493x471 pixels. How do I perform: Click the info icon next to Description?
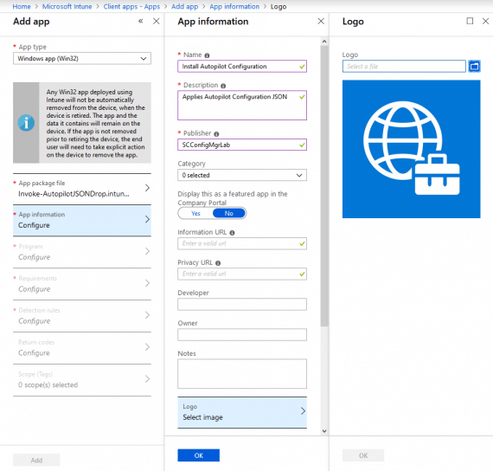click(x=223, y=86)
